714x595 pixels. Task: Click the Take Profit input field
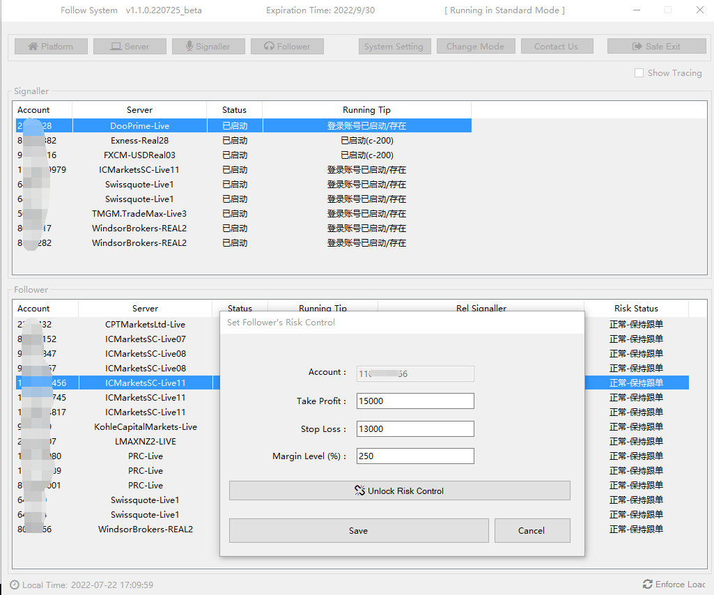coord(415,401)
